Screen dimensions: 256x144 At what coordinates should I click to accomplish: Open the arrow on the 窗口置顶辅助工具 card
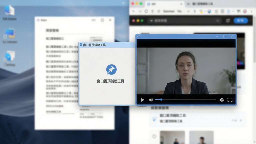pyautogui.click(x=241, y=120)
